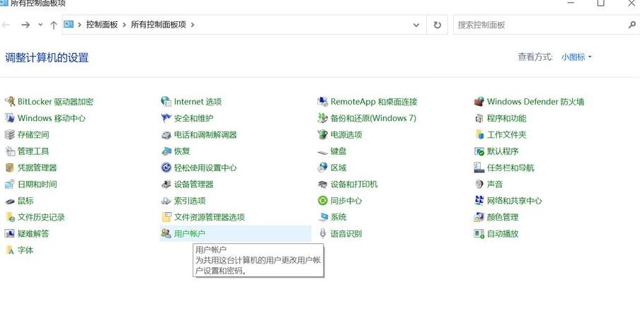This screenshot has width=640, height=311.
Task: Open the 小图标 view mode dropdown
Action: [576, 57]
